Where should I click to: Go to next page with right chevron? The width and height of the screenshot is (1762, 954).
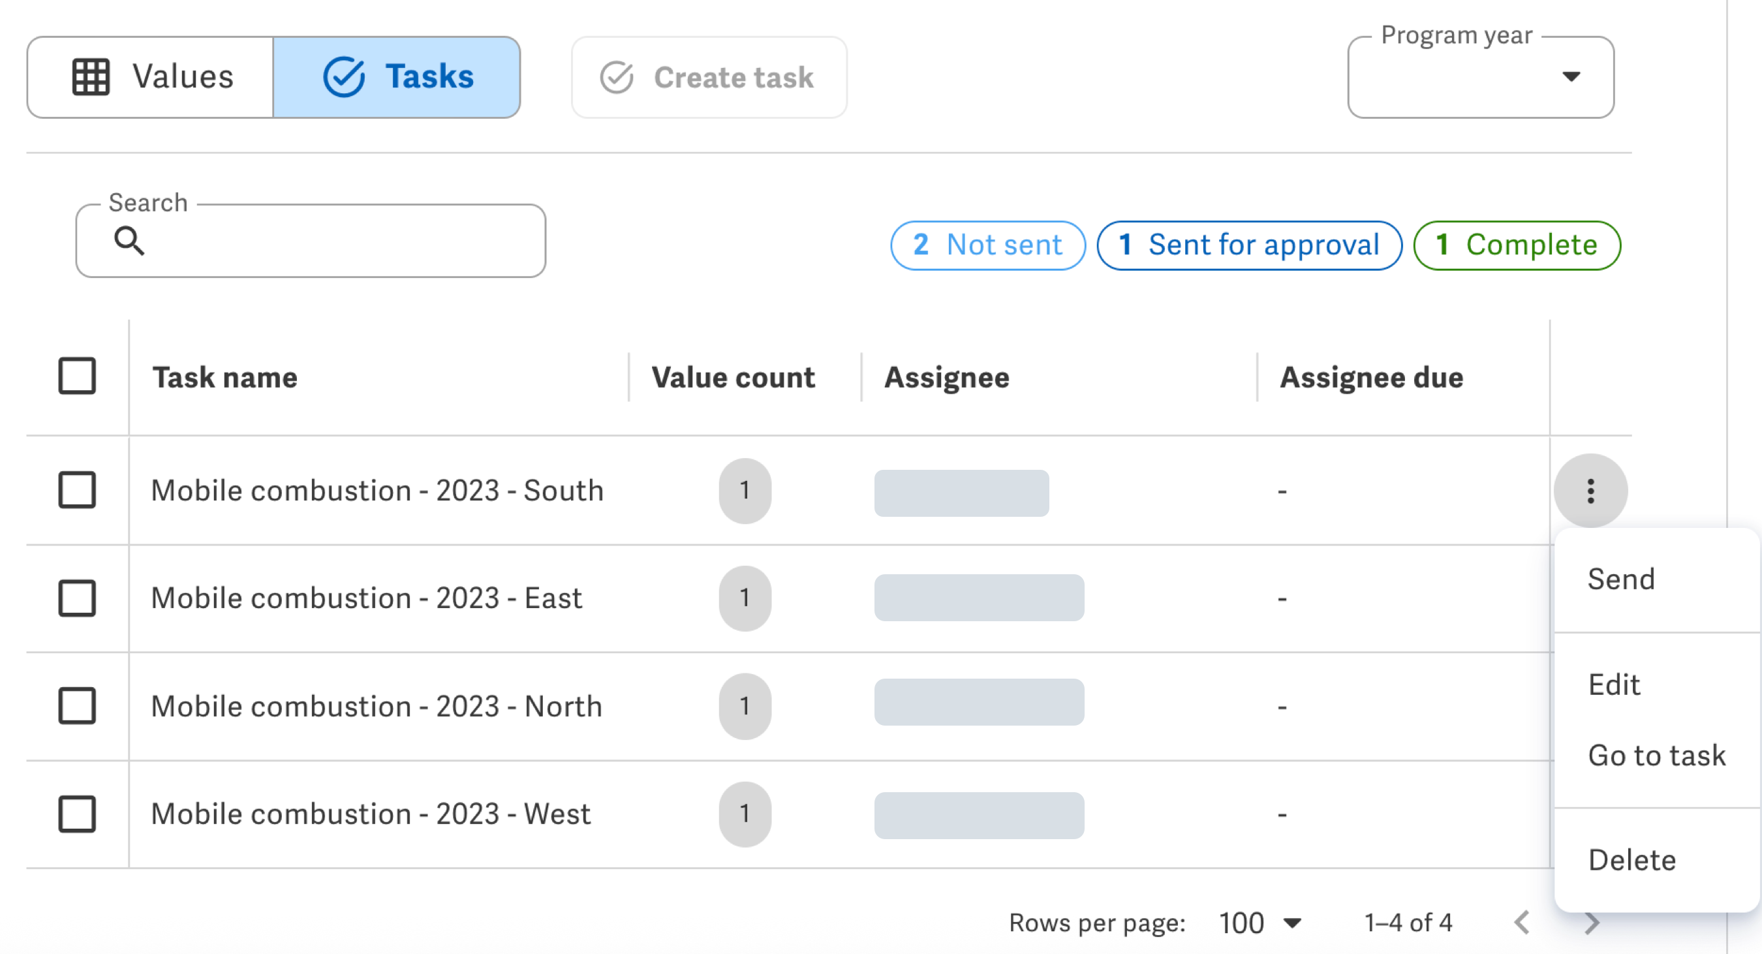[x=1593, y=922]
